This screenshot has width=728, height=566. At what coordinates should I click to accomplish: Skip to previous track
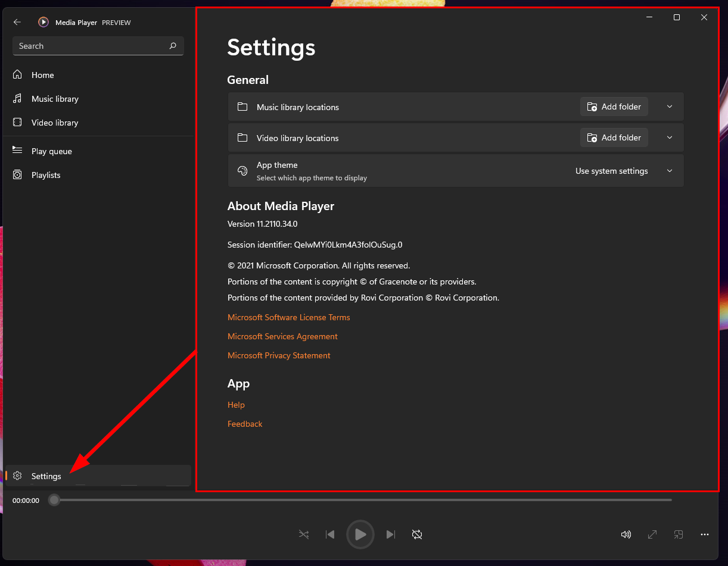coord(330,534)
